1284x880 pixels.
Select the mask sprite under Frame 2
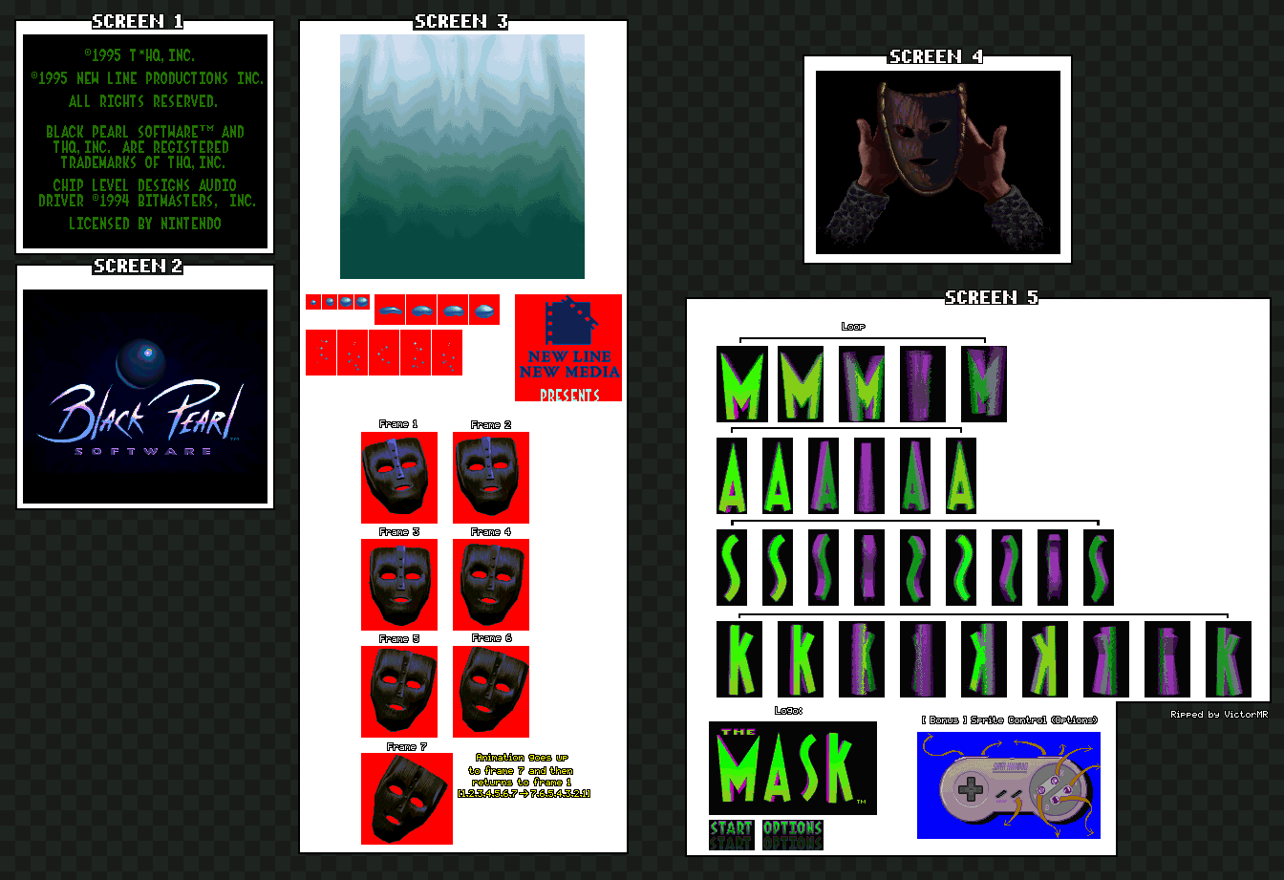tap(490, 477)
